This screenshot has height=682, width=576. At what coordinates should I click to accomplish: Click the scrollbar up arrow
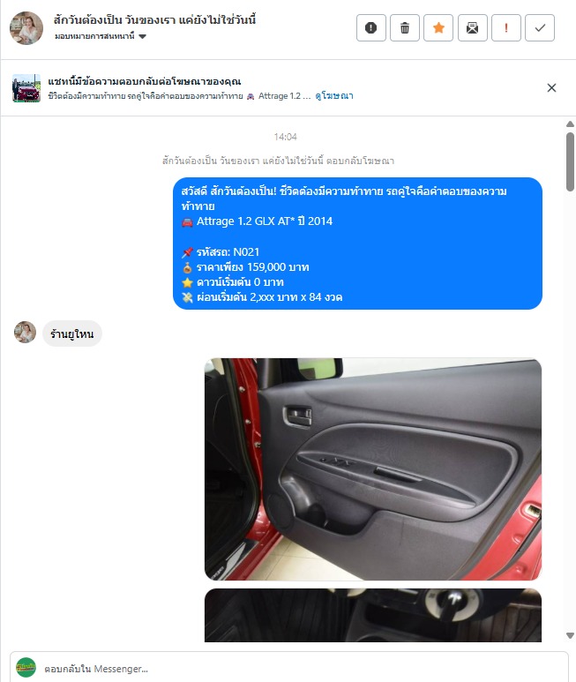coord(570,124)
